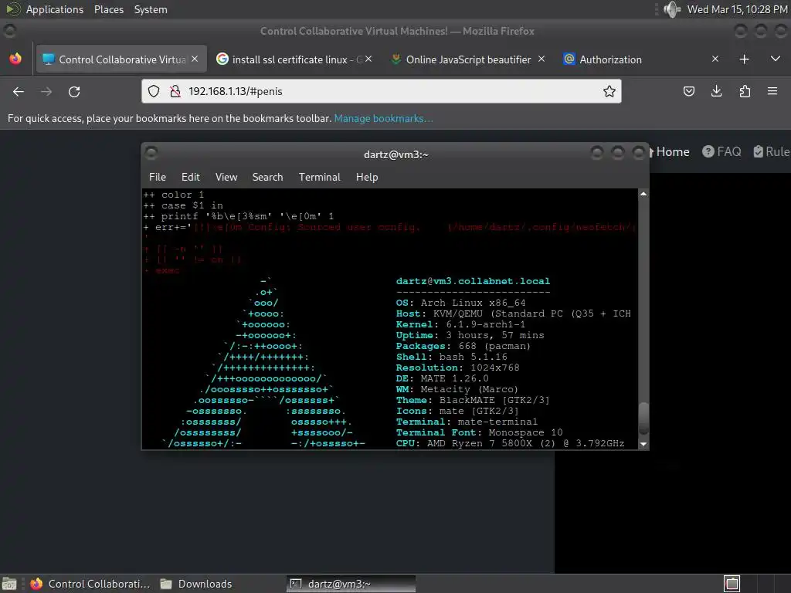This screenshot has width=791, height=593.
Task: Switch to Control Collaborati... taskbar window
Action: [90, 584]
